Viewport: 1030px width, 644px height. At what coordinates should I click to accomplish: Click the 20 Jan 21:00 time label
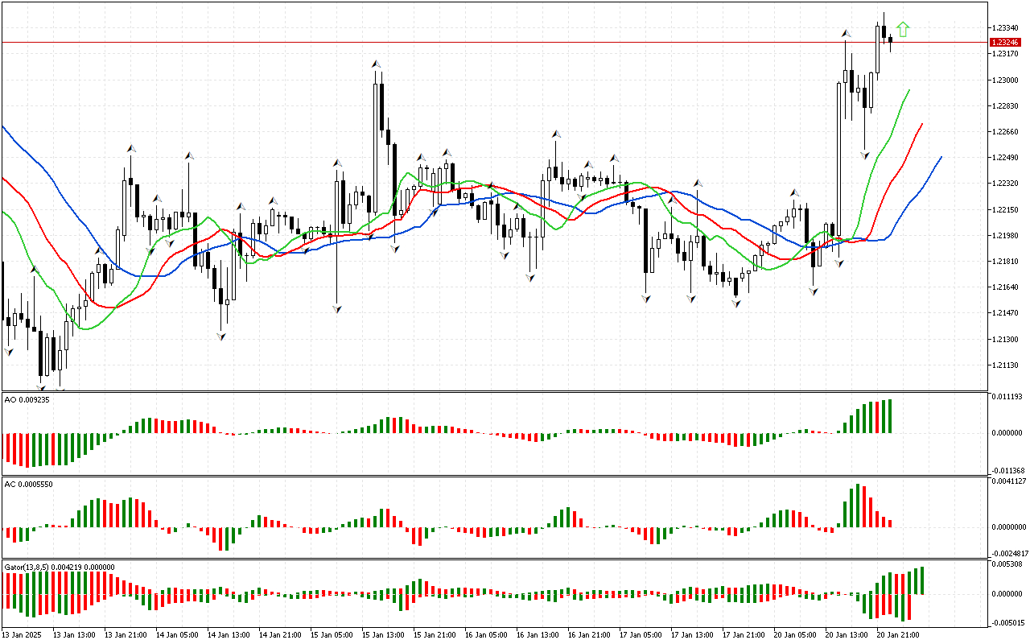[x=899, y=635]
